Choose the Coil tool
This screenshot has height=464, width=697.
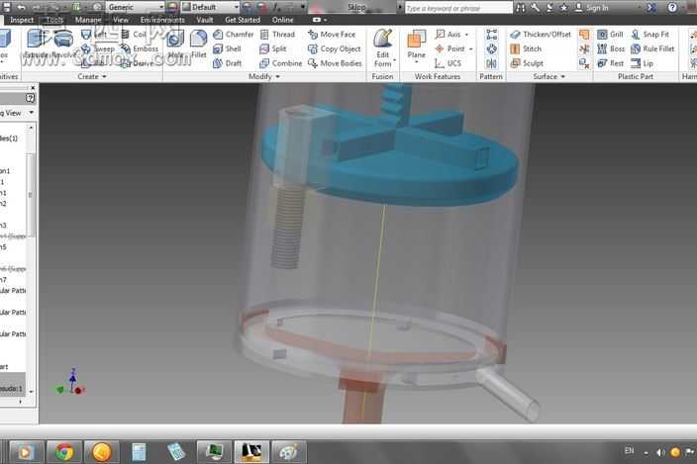point(135,35)
